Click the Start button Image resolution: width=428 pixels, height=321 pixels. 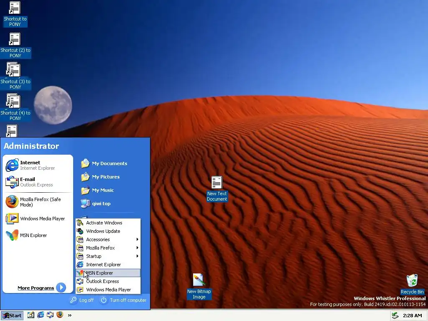click(12, 316)
